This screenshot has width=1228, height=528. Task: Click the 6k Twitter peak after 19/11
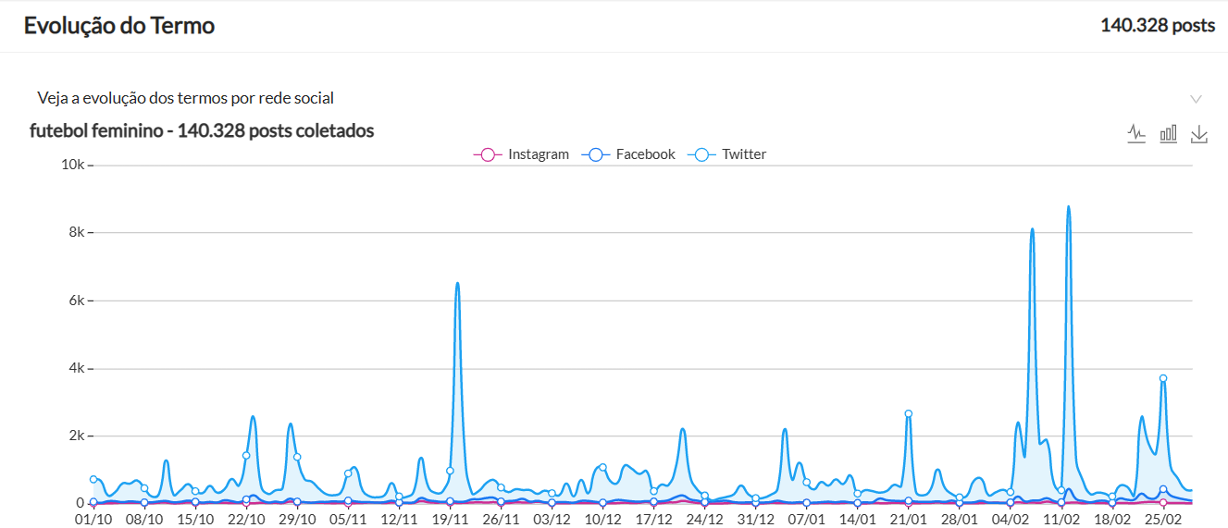click(x=457, y=284)
